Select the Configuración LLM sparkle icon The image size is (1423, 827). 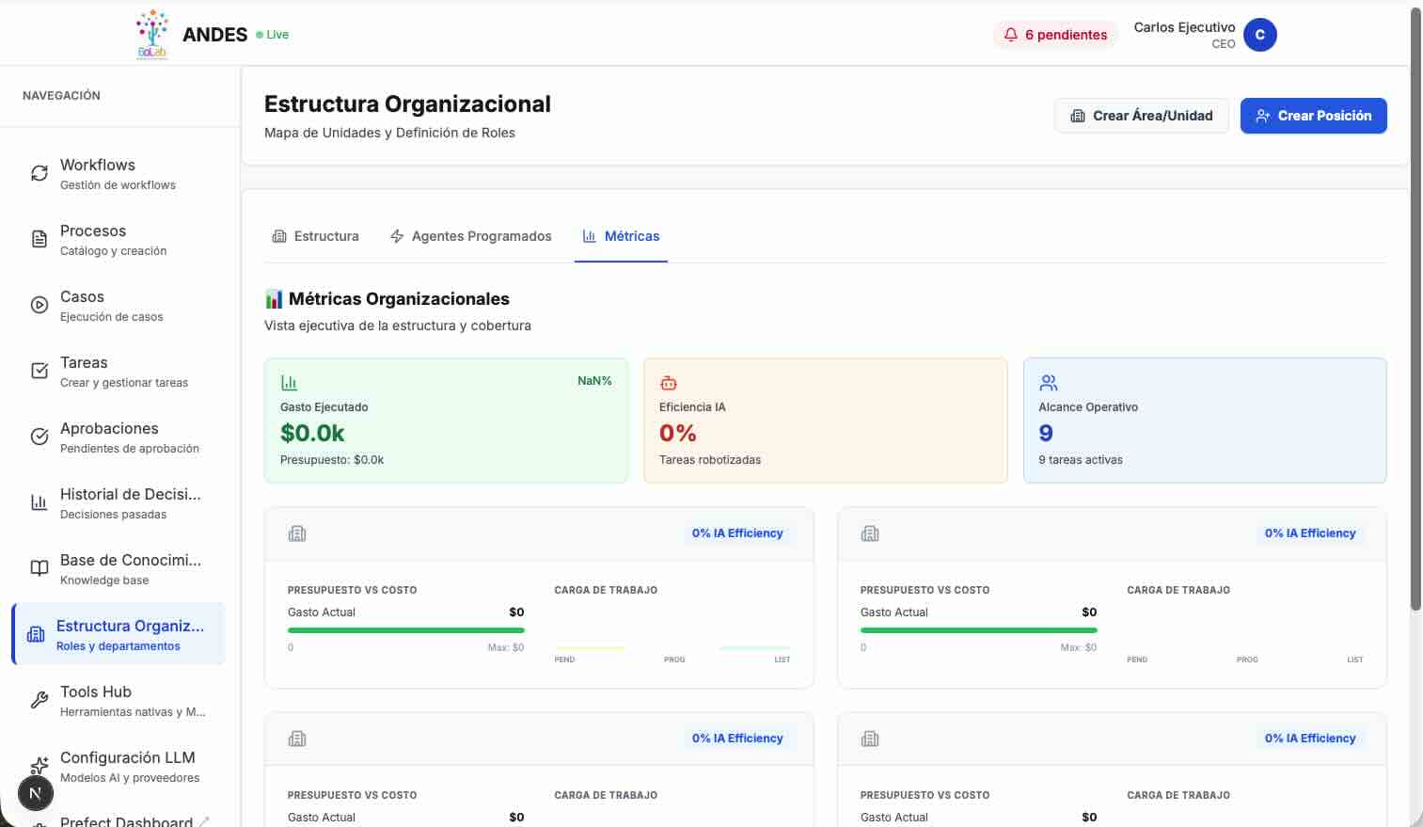39,765
